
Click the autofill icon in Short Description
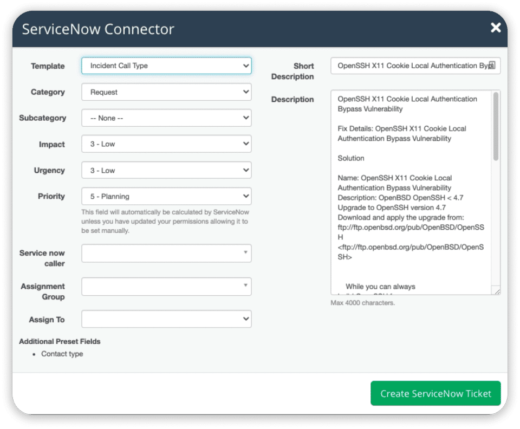click(x=491, y=65)
